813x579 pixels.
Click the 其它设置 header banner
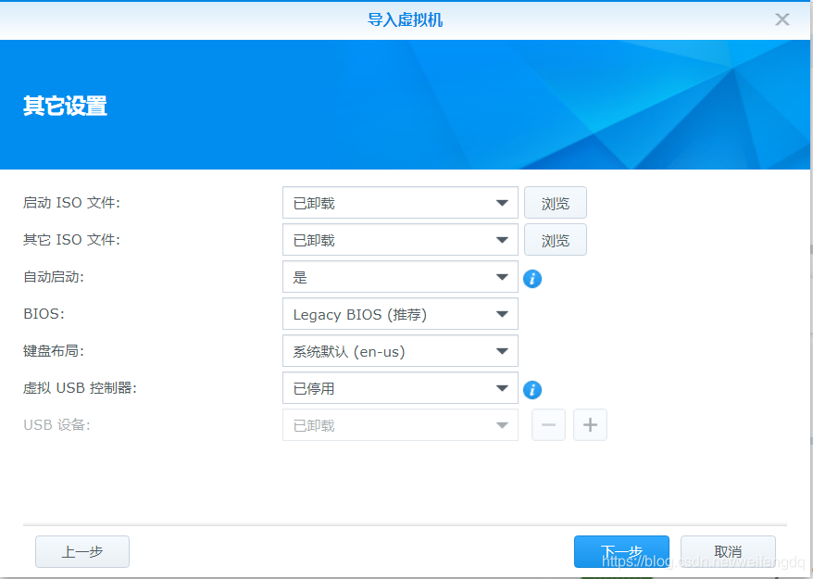65,107
